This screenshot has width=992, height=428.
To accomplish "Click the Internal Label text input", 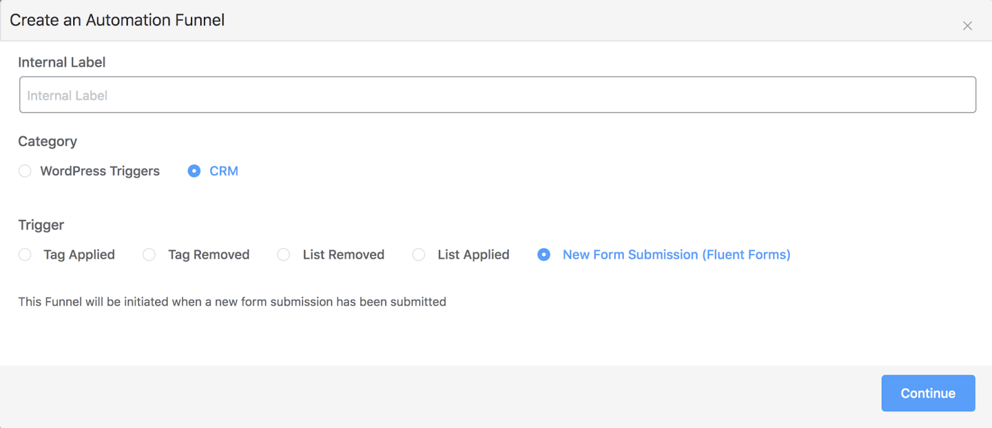I will point(497,95).
